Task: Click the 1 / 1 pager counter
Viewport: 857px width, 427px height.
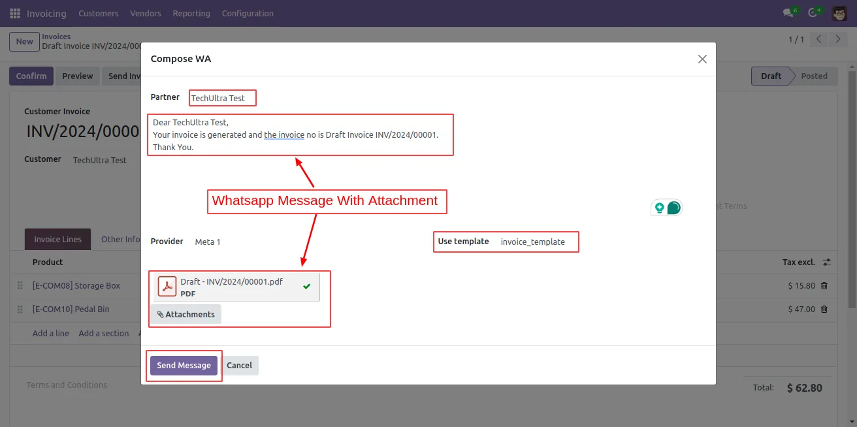Action: [x=796, y=40]
